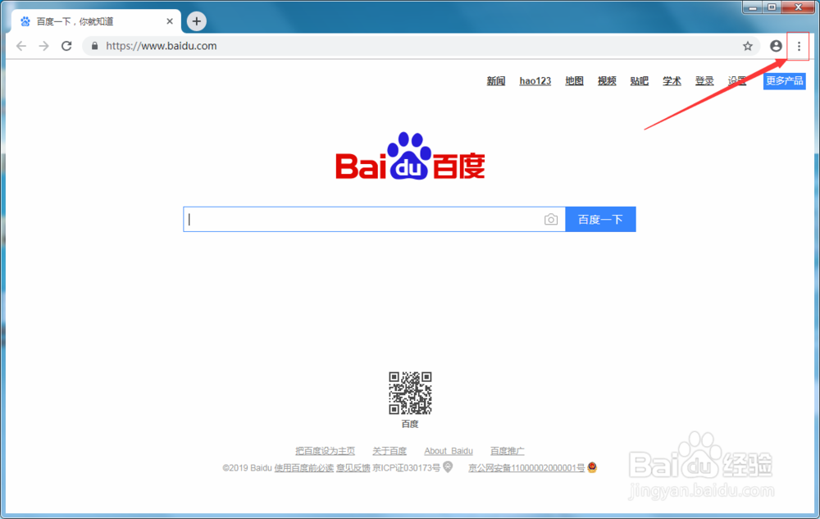
Task: Open the Chrome three-dot menu
Action: coord(799,47)
